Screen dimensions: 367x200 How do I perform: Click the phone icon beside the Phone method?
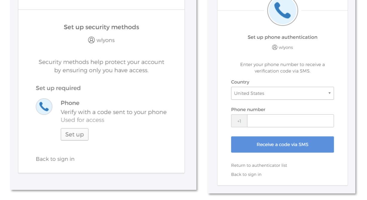(x=44, y=107)
